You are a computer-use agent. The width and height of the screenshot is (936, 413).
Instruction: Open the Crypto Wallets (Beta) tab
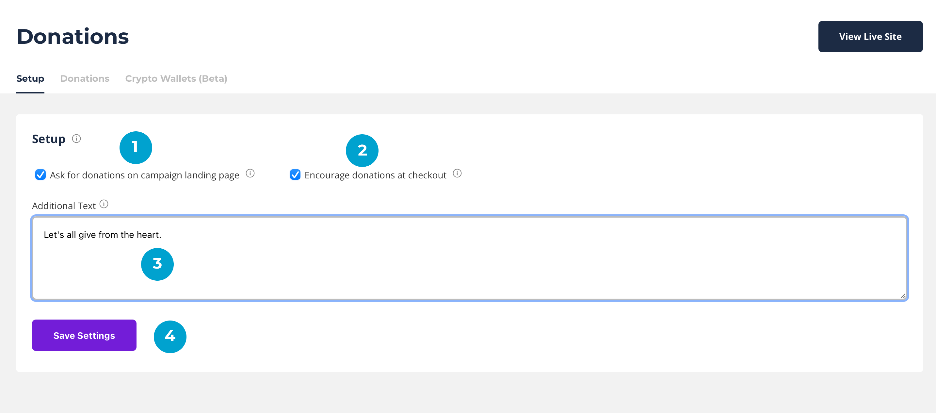coord(176,78)
